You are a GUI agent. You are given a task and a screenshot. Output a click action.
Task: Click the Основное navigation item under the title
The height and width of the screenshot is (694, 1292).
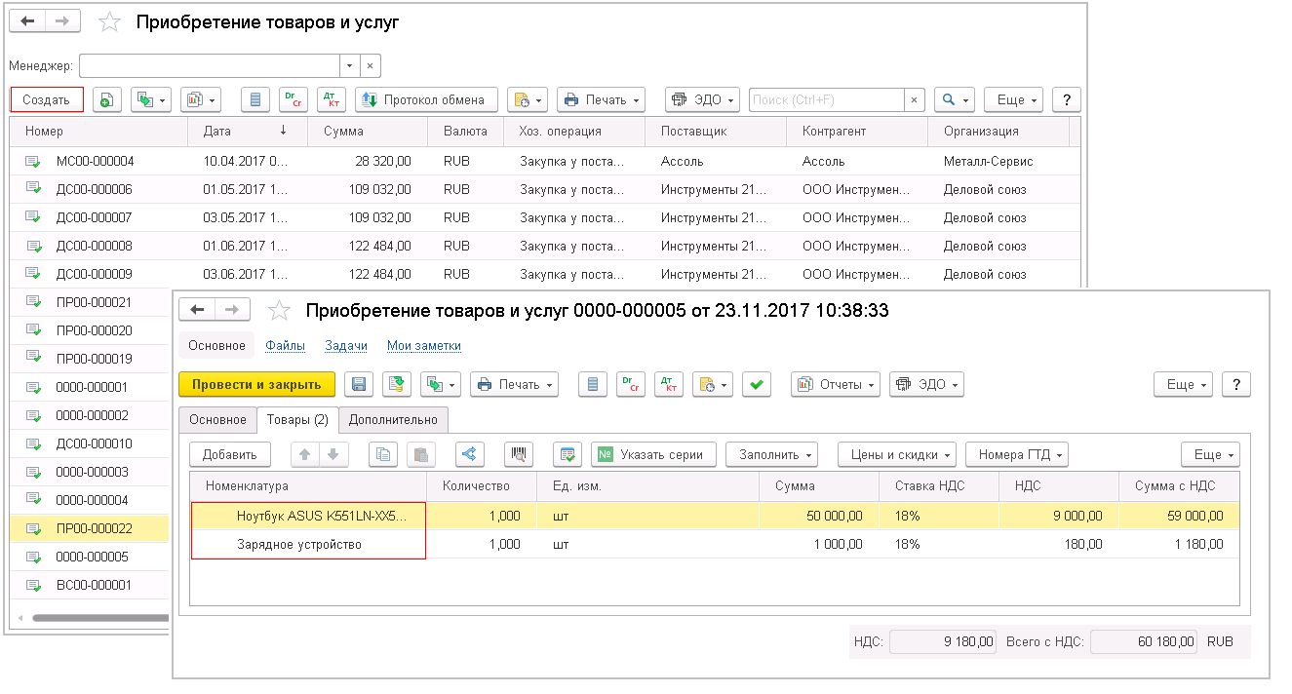216,346
